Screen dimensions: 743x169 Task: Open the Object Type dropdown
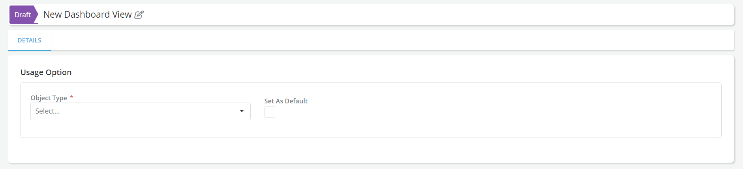[x=140, y=111]
